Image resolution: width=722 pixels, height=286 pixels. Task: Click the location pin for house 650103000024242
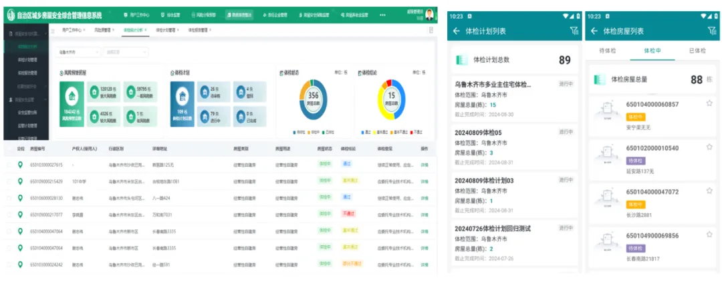(20, 265)
